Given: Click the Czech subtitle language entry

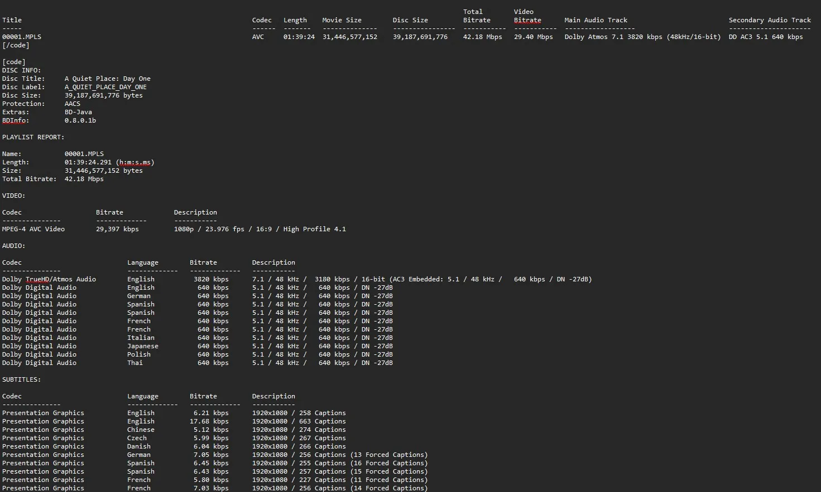Looking at the screenshot, I should coord(137,438).
